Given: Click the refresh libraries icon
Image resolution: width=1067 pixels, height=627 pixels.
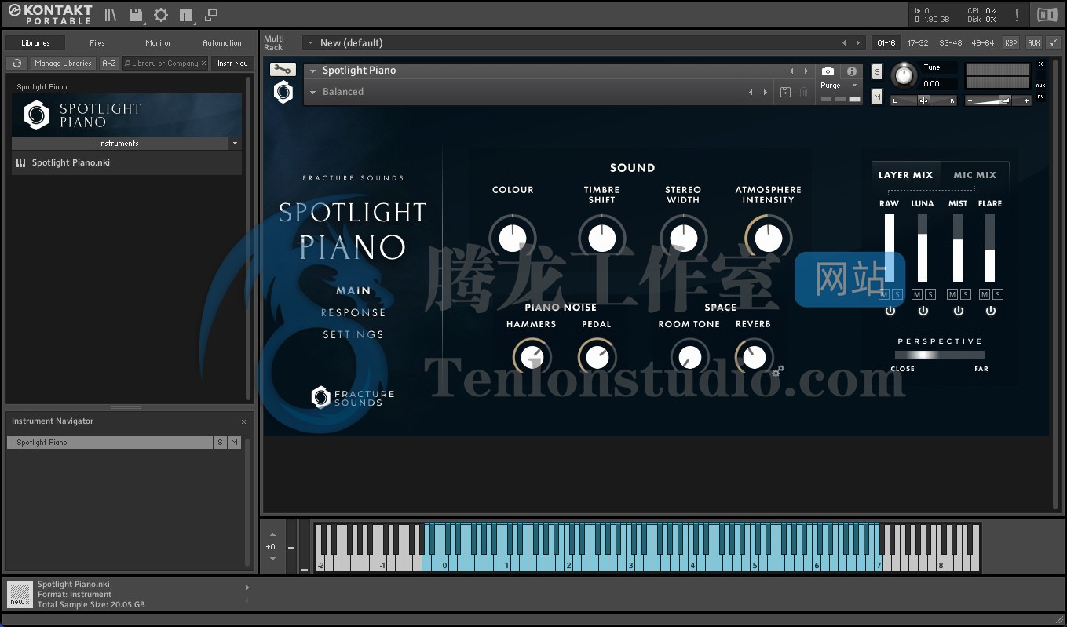Looking at the screenshot, I should coord(16,64).
